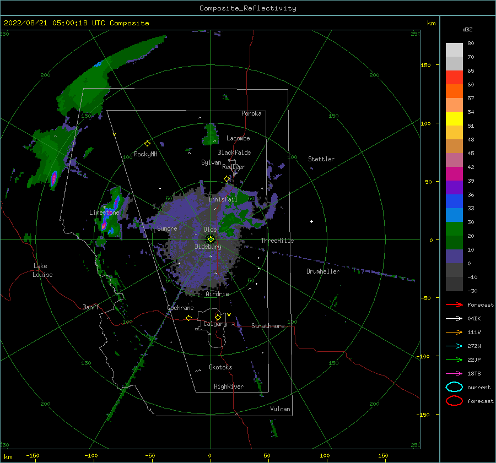Click the -100 km tick on bottom axis
Image resolution: width=496 pixels, height=463 pixels.
(x=91, y=455)
